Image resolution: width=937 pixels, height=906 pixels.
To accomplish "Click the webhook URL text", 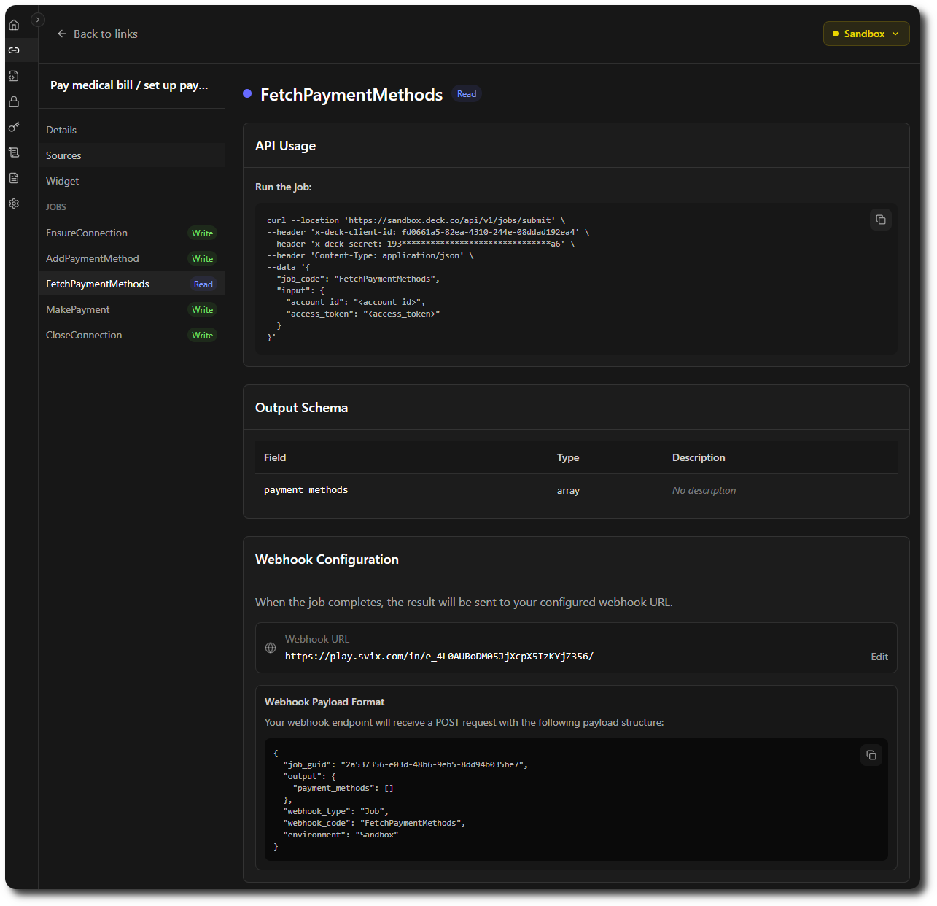I will pos(439,657).
